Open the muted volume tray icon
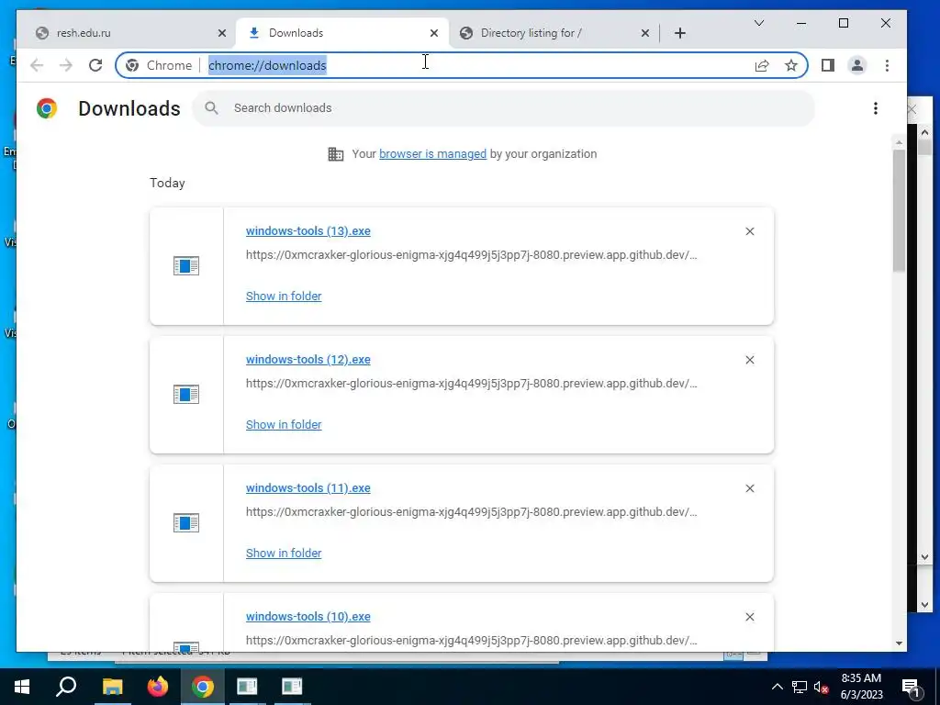 [x=822, y=687]
